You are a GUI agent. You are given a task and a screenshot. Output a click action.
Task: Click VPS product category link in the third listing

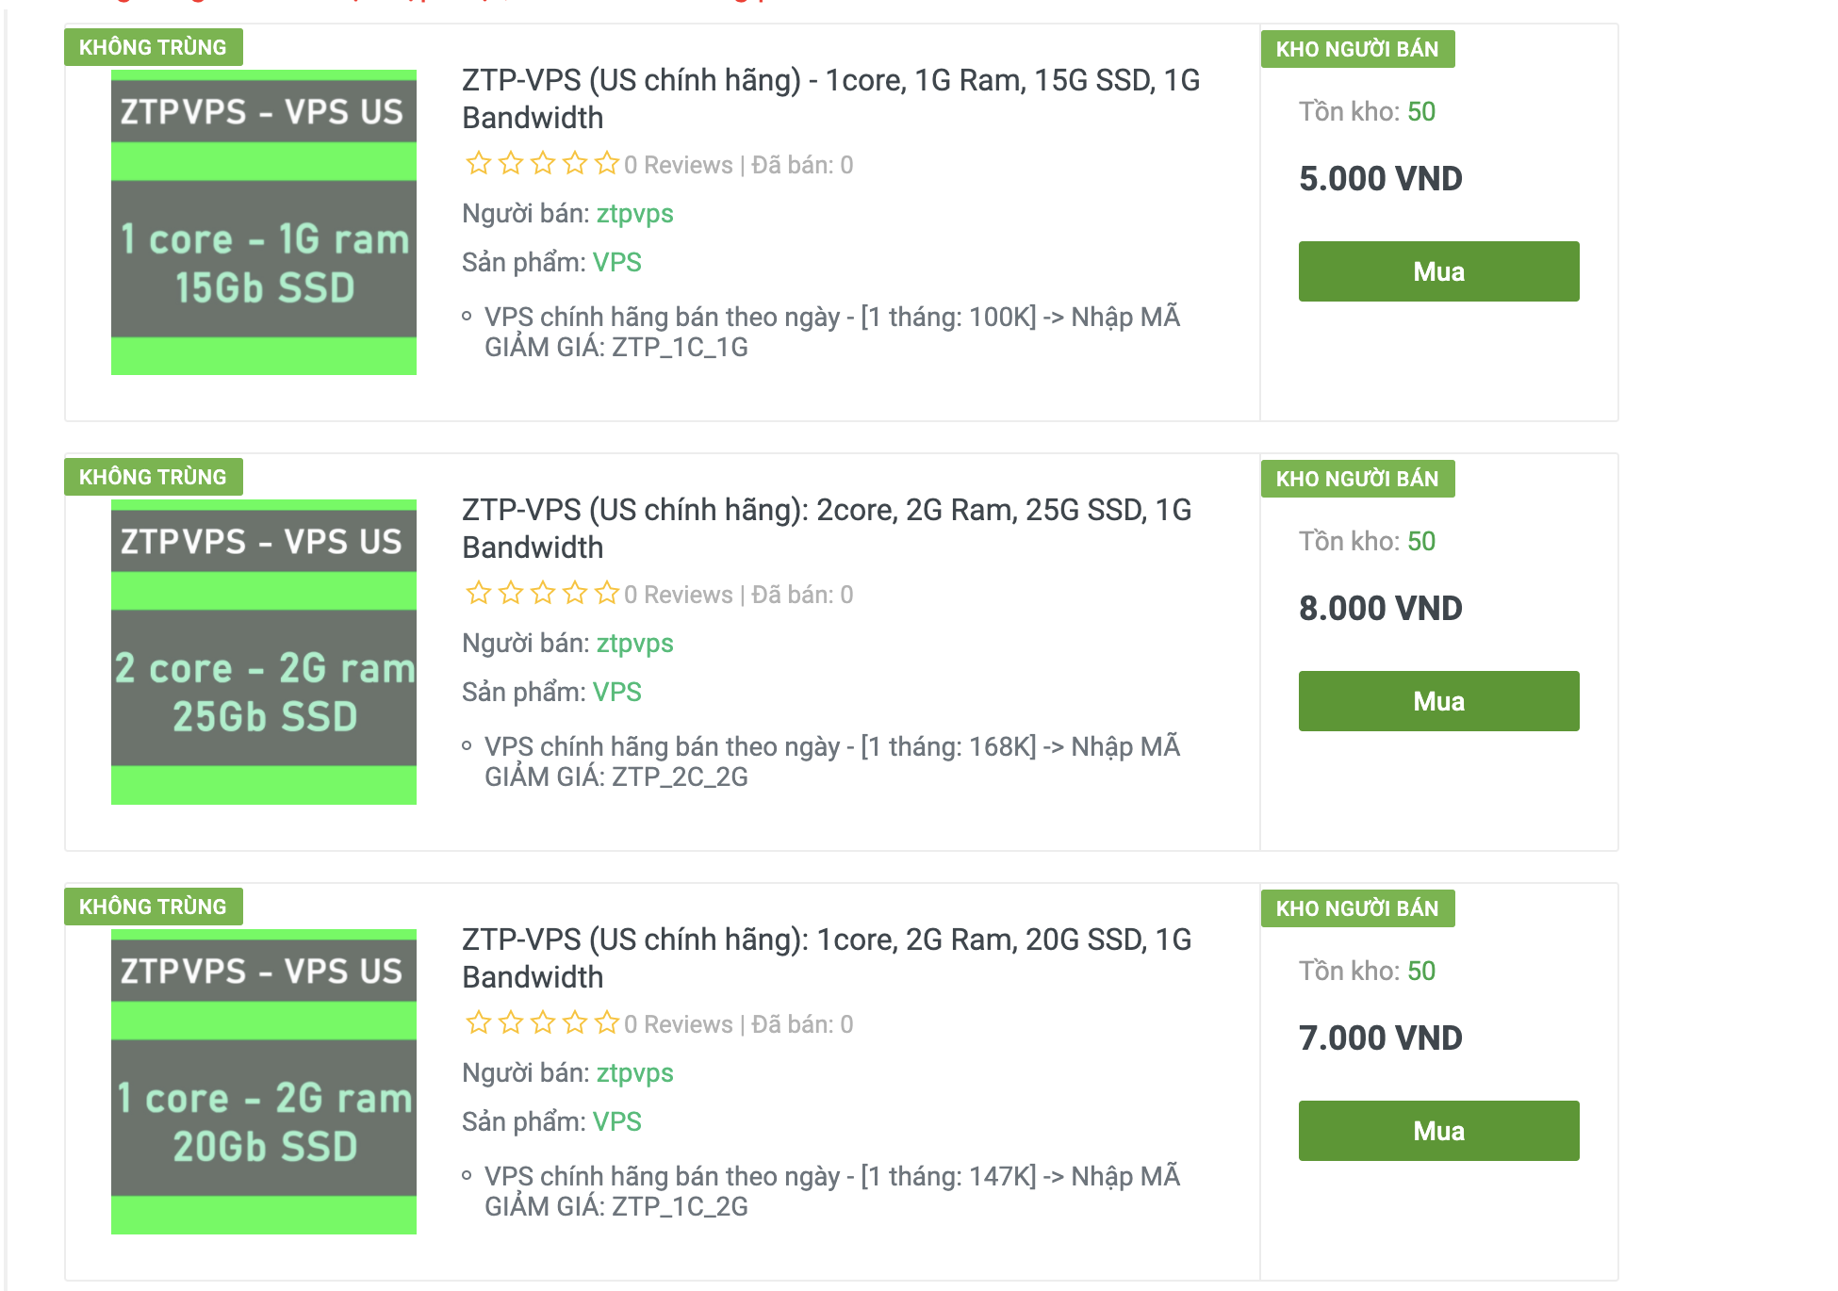pyautogui.click(x=616, y=1121)
